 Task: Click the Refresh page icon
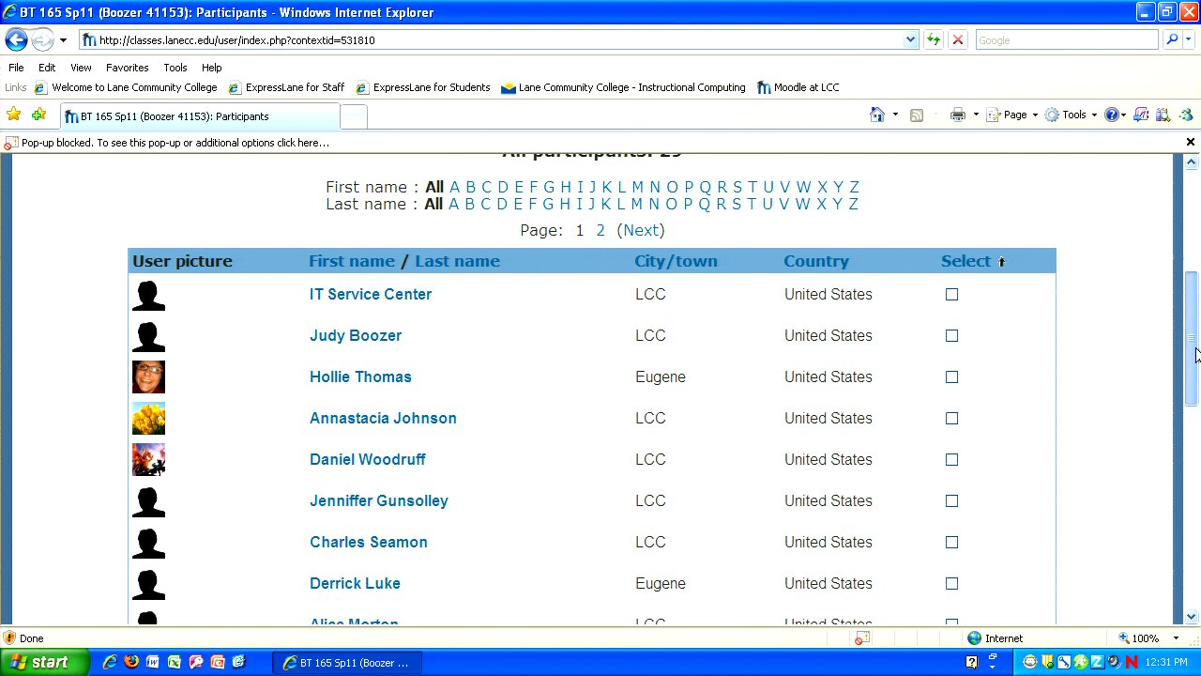934,40
